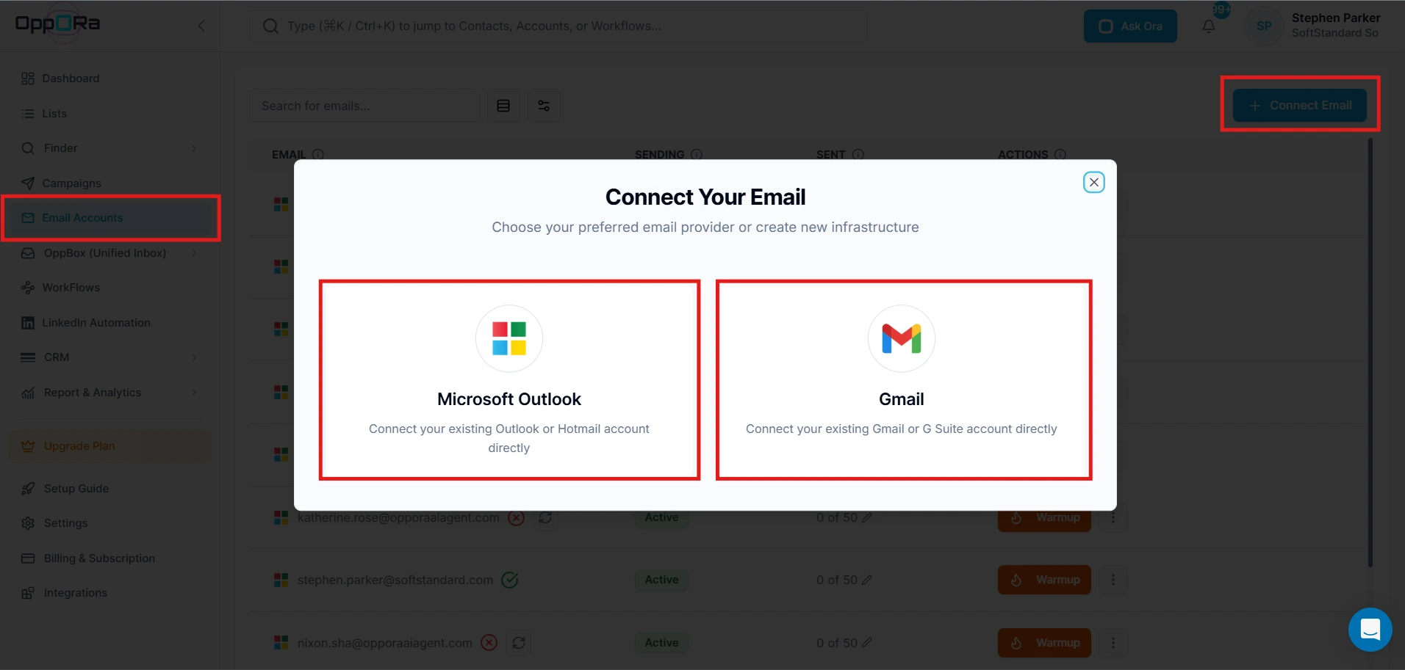Screen dimensions: 1405x670
Task: Choose the Microsoft Outlook provider card
Action: (x=509, y=380)
